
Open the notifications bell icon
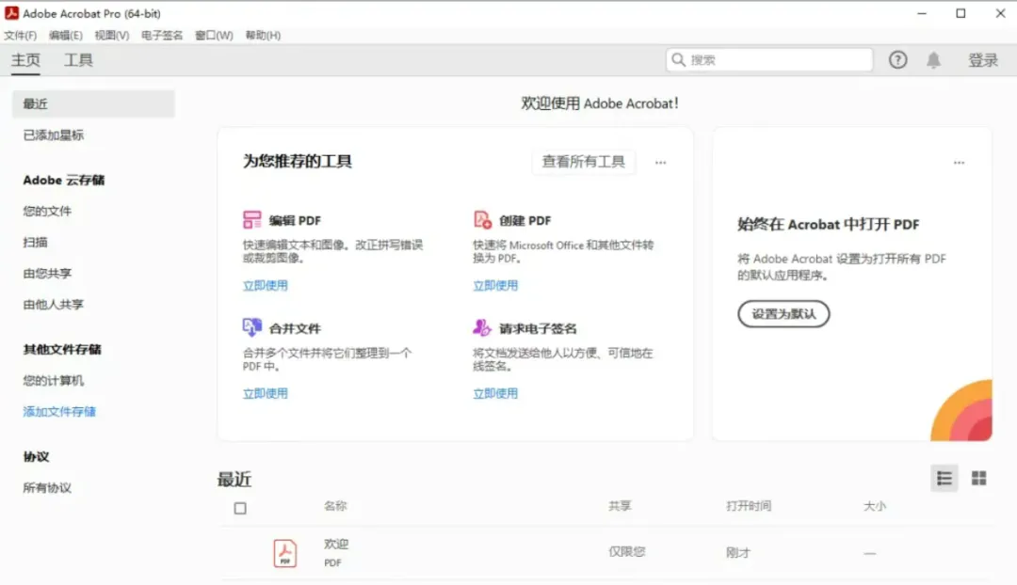click(933, 60)
